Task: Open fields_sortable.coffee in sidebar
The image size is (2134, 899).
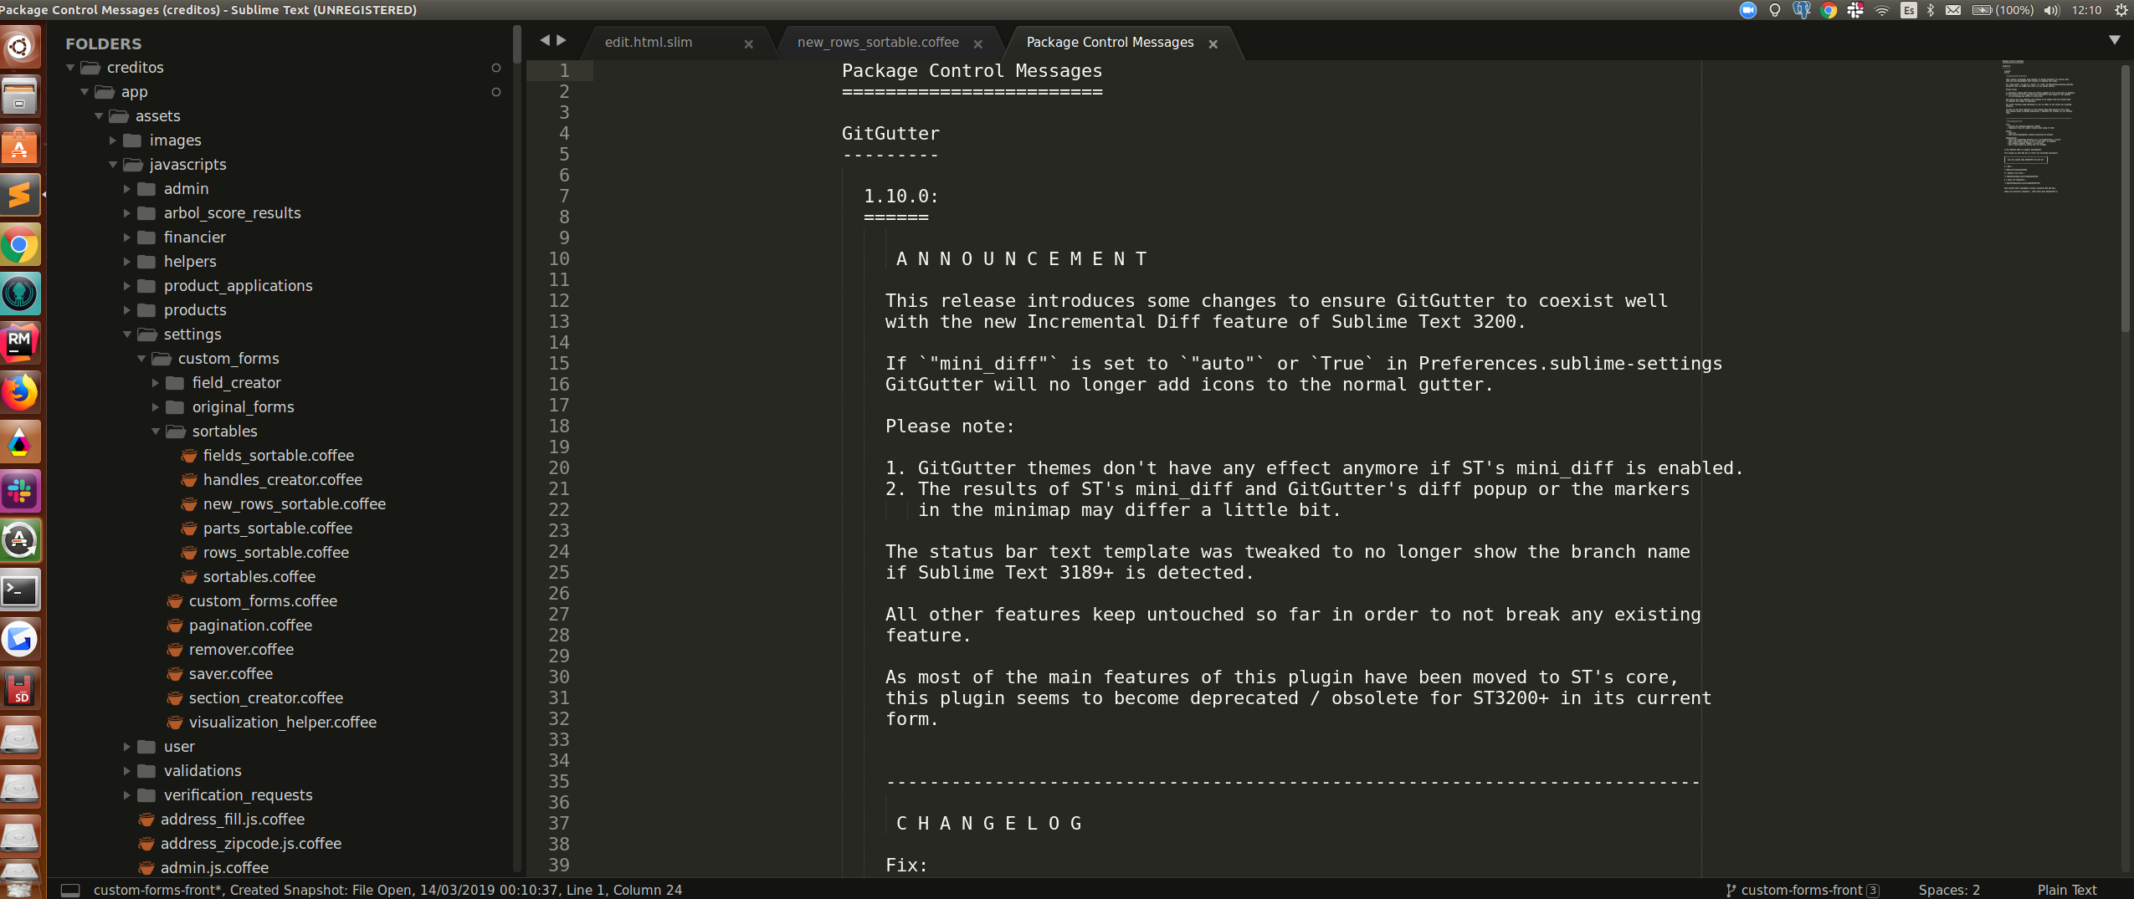Action: [279, 456]
